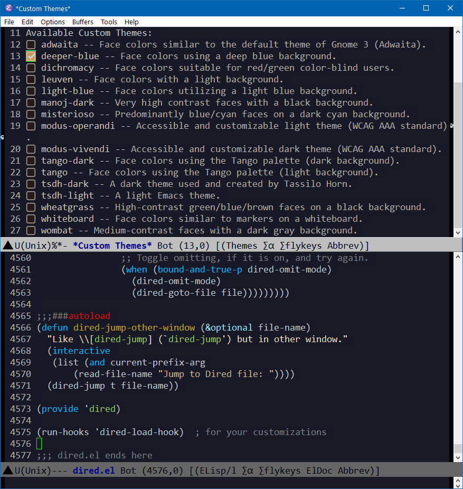Click the dired.el window scrollbar up arrow
The height and width of the screenshot is (489, 463).
click(458, 257)
